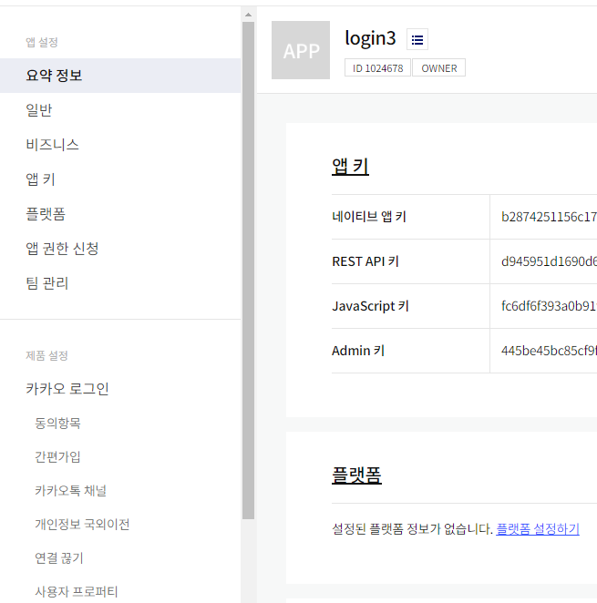
Task: Open the app list icon beside login3
Action: point(417,39)
